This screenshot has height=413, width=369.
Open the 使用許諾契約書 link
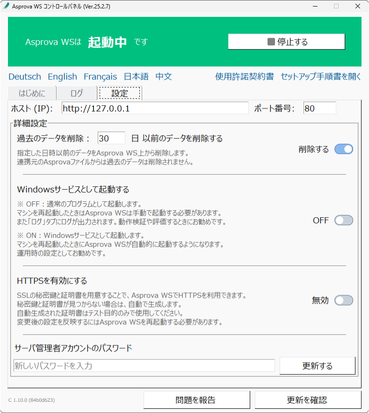tap(244, 77)
